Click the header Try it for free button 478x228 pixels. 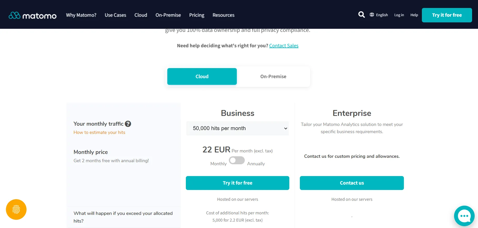point(447,15)
